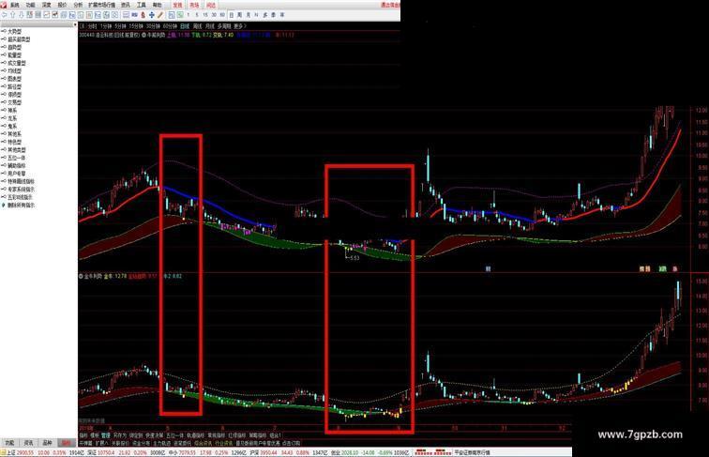Select the 日 daily toolbar button
709x457 pixels.
tap(231, 15)
